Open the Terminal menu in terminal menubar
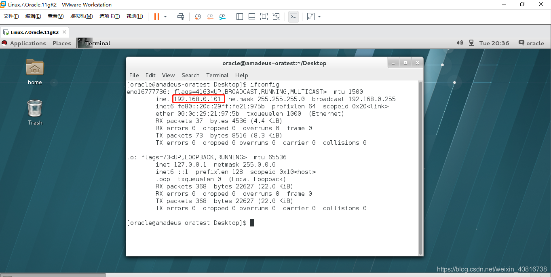Viewport: 551px width, 277px height. click(217, 75)
